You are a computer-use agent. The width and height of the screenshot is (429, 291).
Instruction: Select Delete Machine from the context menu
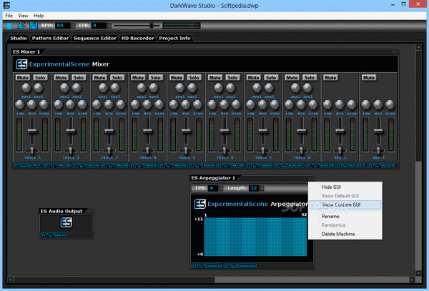[x=345, y=234]
